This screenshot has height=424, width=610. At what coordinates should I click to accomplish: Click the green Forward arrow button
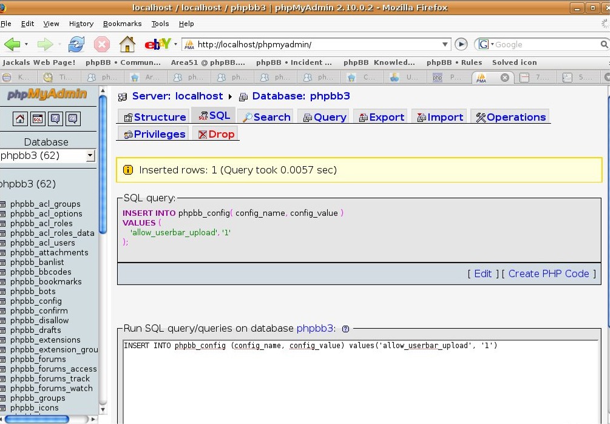click(45, 44)
